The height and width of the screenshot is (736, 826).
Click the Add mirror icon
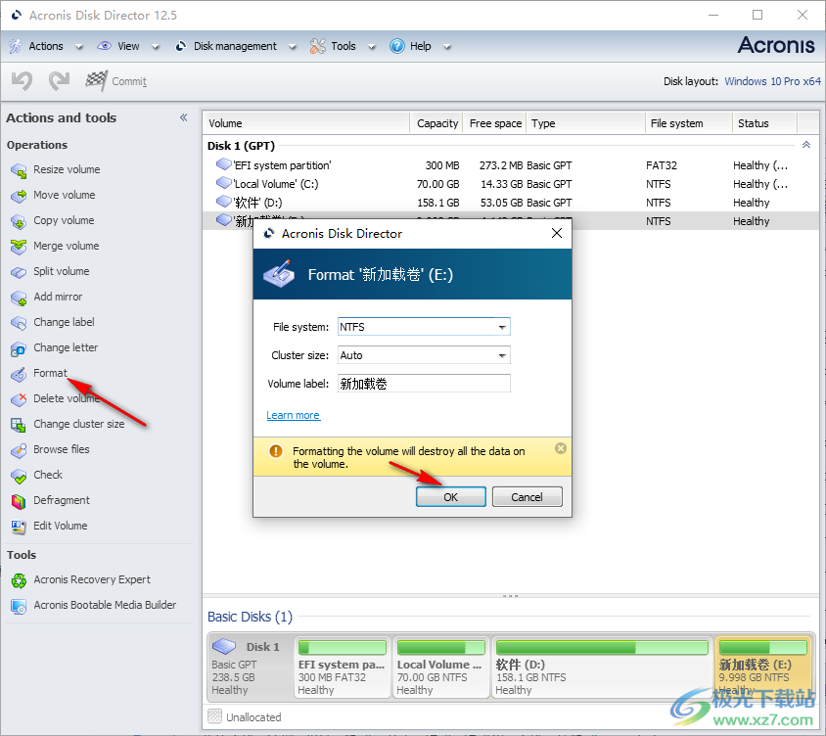point(19,298)
